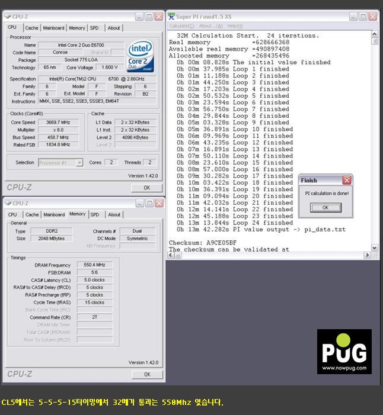Click the 32M Calculation Start line
Image resolution: width=383 pixels, height=415 pixels.
tap(248, 36)
